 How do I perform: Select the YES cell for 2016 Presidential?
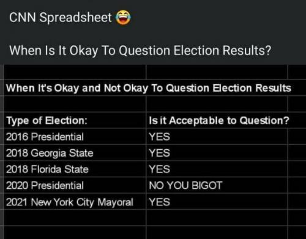[x=217, y=136]
